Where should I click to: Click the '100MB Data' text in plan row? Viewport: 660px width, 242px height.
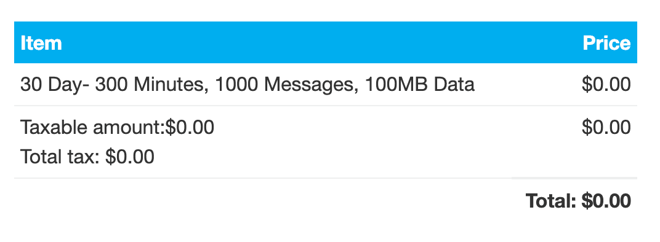coord(420,84)
